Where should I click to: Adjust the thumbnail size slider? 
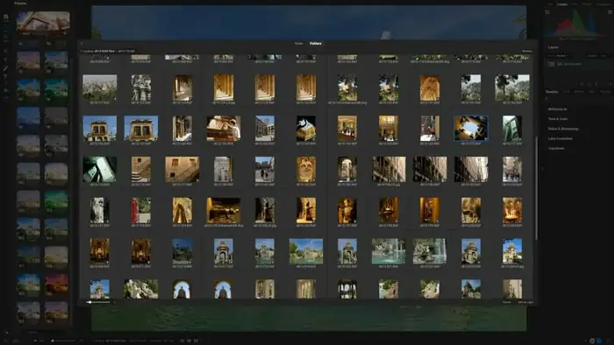[98, 302]
